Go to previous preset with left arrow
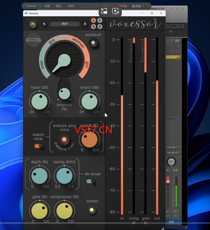 (x=44, y=24)
